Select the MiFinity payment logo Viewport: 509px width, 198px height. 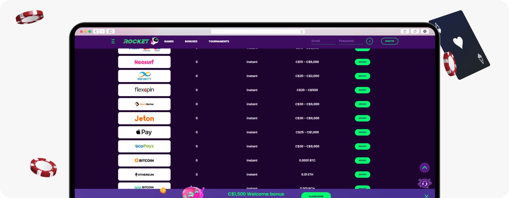pos(144,76)
